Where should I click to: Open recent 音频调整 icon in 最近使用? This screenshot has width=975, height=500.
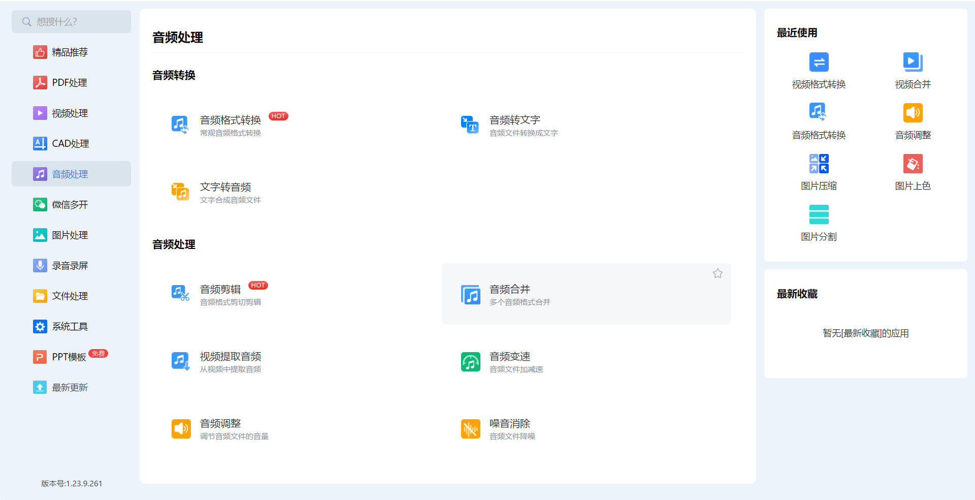[x=913, y=113]
